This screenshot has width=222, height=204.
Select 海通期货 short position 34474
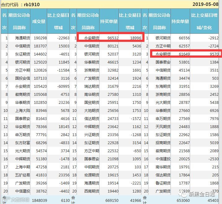coord(184,78)
